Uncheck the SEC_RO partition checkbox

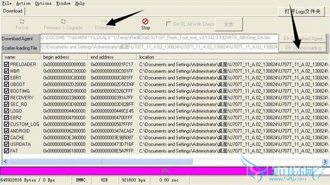pyautogui.click(x=6, y=104)
